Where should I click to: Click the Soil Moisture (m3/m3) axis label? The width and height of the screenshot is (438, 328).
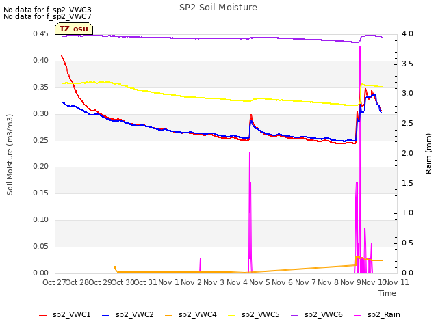(x=10, y=154)
